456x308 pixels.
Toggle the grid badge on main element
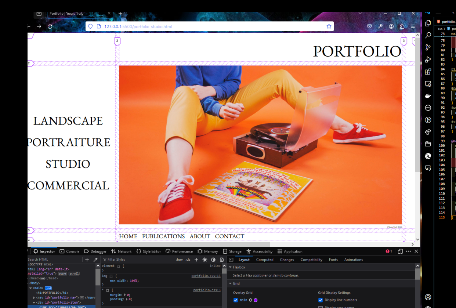[48, 288]
